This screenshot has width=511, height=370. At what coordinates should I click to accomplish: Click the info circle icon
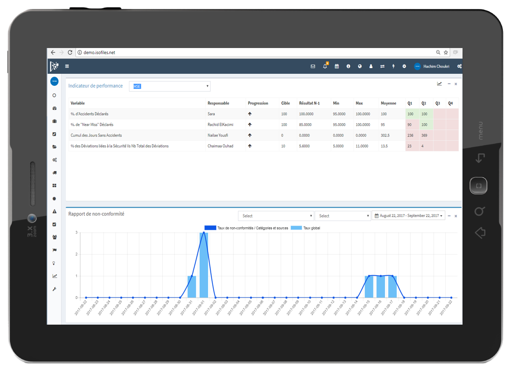pos(348,66)
